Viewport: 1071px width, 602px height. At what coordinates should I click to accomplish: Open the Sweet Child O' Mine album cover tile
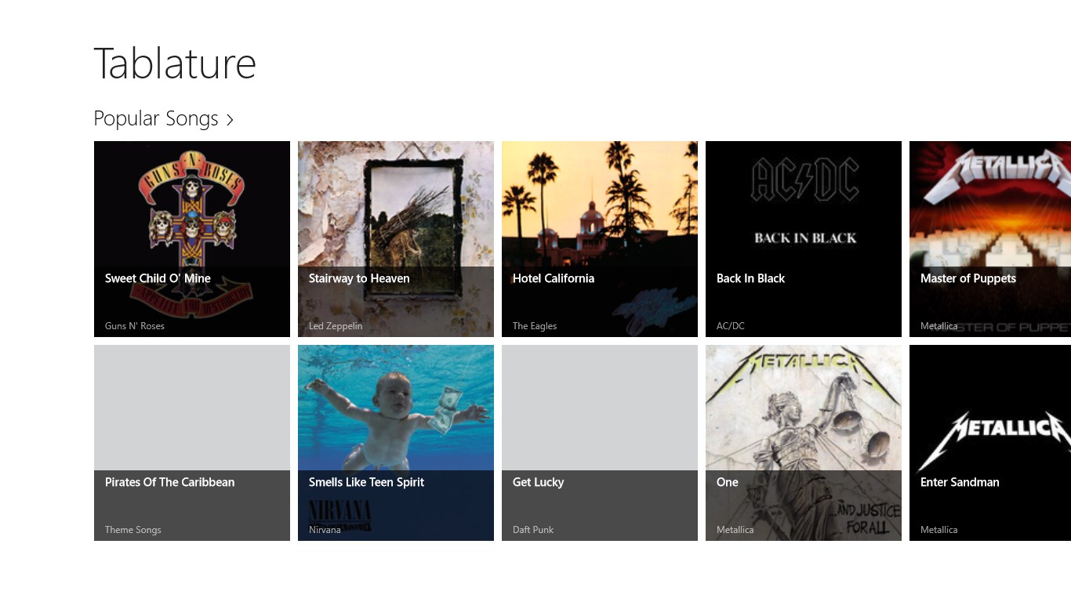192,204
